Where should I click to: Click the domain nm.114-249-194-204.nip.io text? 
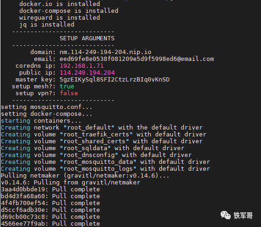106,52
